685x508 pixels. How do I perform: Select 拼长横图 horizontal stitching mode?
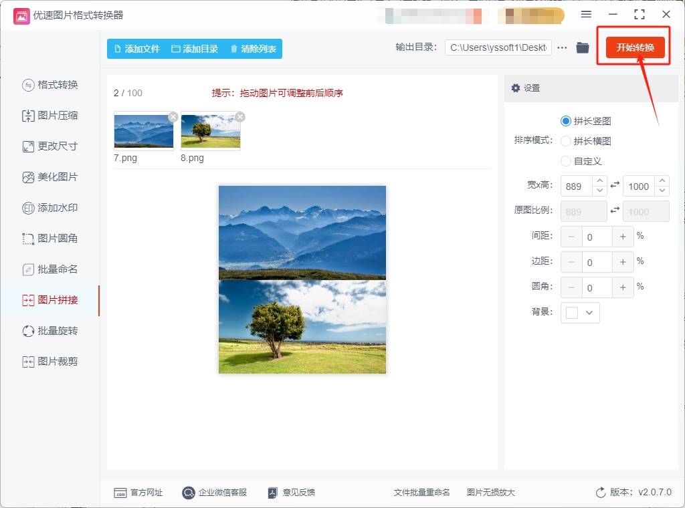coord(585,141)
